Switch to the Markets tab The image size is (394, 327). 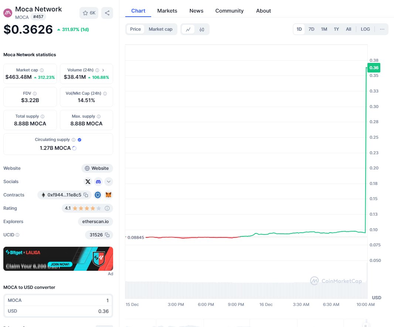click(x=167, y=11)
